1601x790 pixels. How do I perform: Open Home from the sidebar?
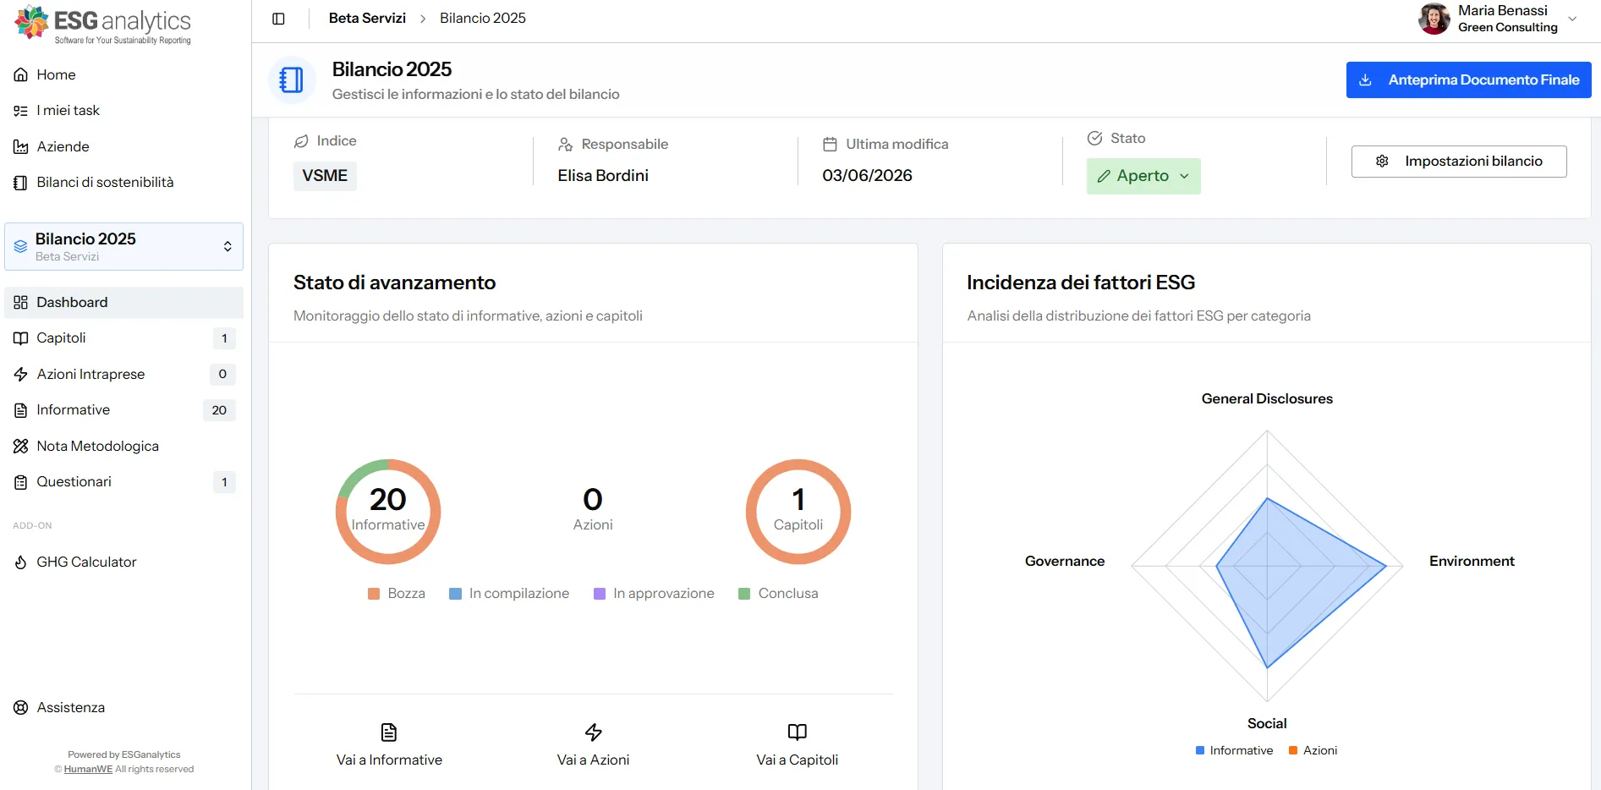point(123,74)
